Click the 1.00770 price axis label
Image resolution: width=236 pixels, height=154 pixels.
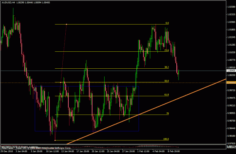pos(231,60)
